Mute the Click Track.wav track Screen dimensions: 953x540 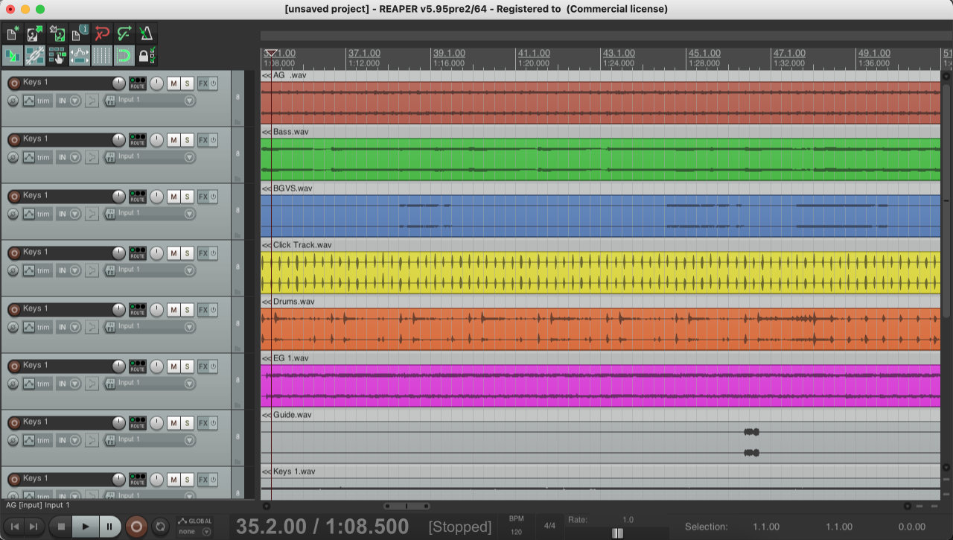(173, 253)
